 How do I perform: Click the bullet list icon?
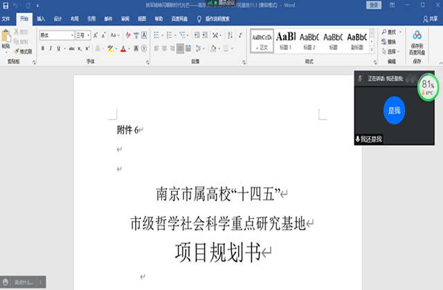click(155, 35)
